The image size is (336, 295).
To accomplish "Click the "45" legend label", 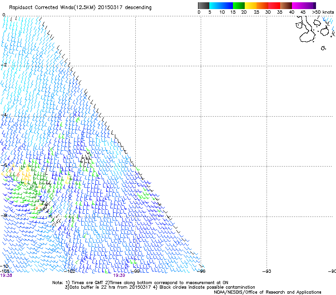I will 303,12.
